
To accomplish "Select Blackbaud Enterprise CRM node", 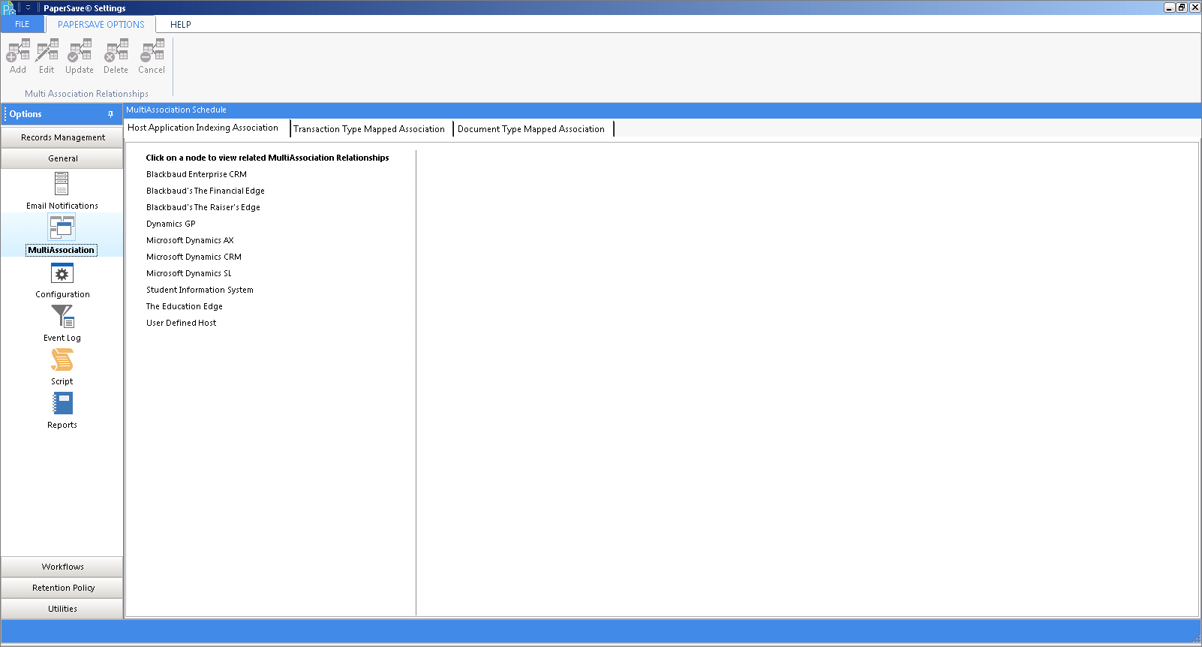I will 197,174.
